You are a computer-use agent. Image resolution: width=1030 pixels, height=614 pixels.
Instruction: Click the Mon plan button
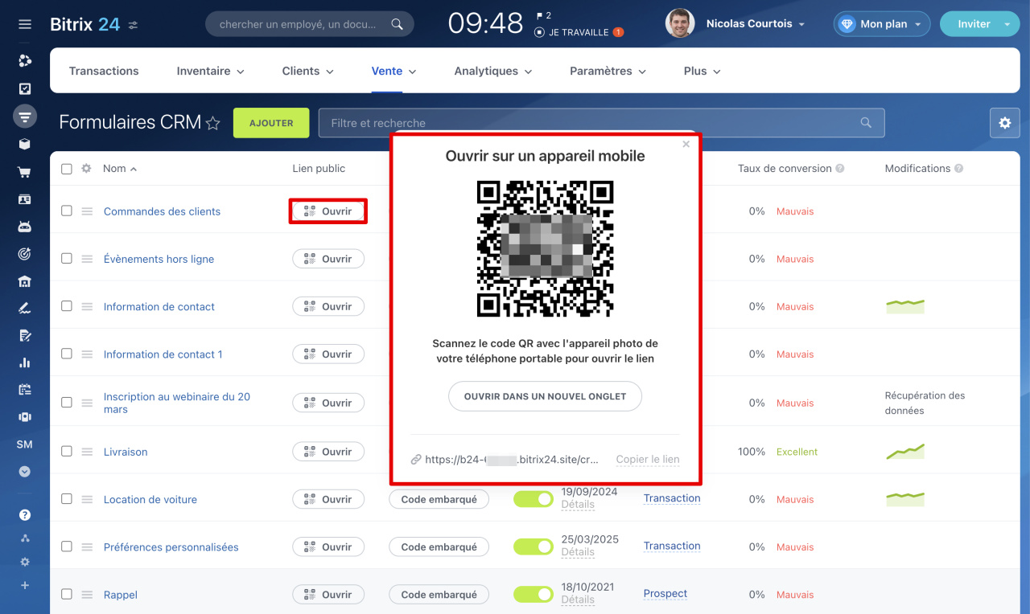882,24
